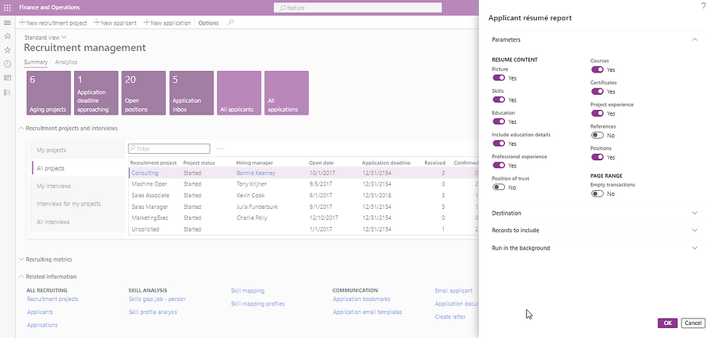This screenshot has width=712, height=338.
Task: Turn off the Education switch
Action: [498, 121]
